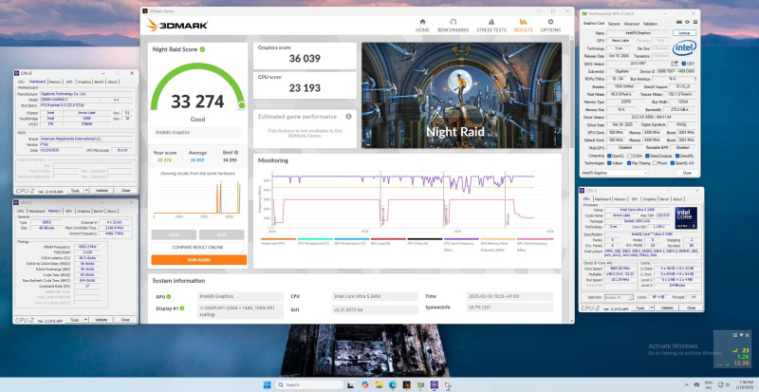
Task: Open Caches-side Graphics tab in CPU-Z CPU window
Action: [650, 199]
